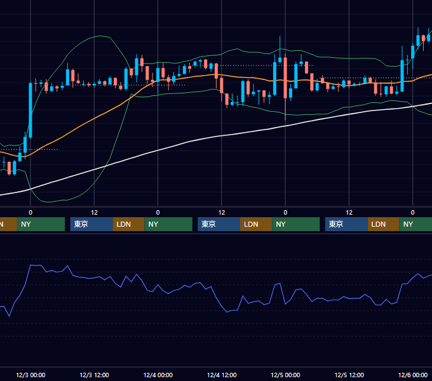Click the 12/5 12:00 date label
This screenshot has width=432, height=381.
[349, 375]
